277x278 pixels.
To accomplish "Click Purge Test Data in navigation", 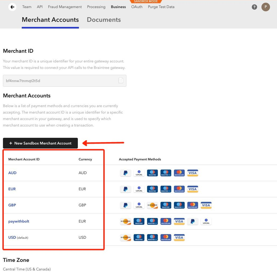I will click(x=161, y=7).
